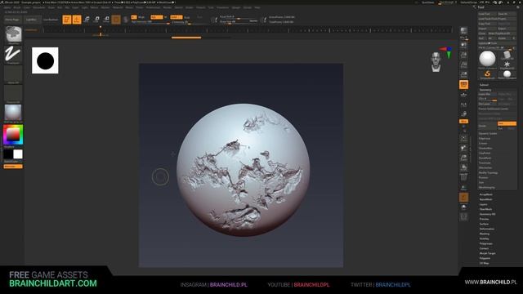This screenshot has height=294, width=523.
Task: Click the timeline track marker
Action: coord(101,34)
